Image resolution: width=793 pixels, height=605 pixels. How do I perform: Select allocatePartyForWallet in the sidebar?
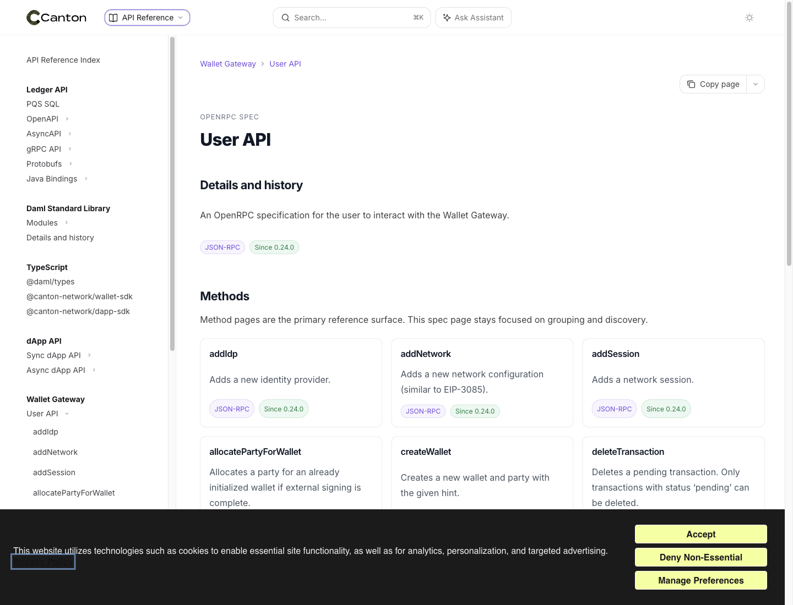(74, 493)
